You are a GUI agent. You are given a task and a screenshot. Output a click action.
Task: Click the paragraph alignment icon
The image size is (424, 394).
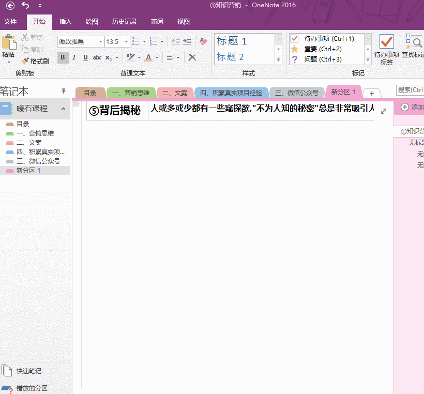click(x=170, y=57)
